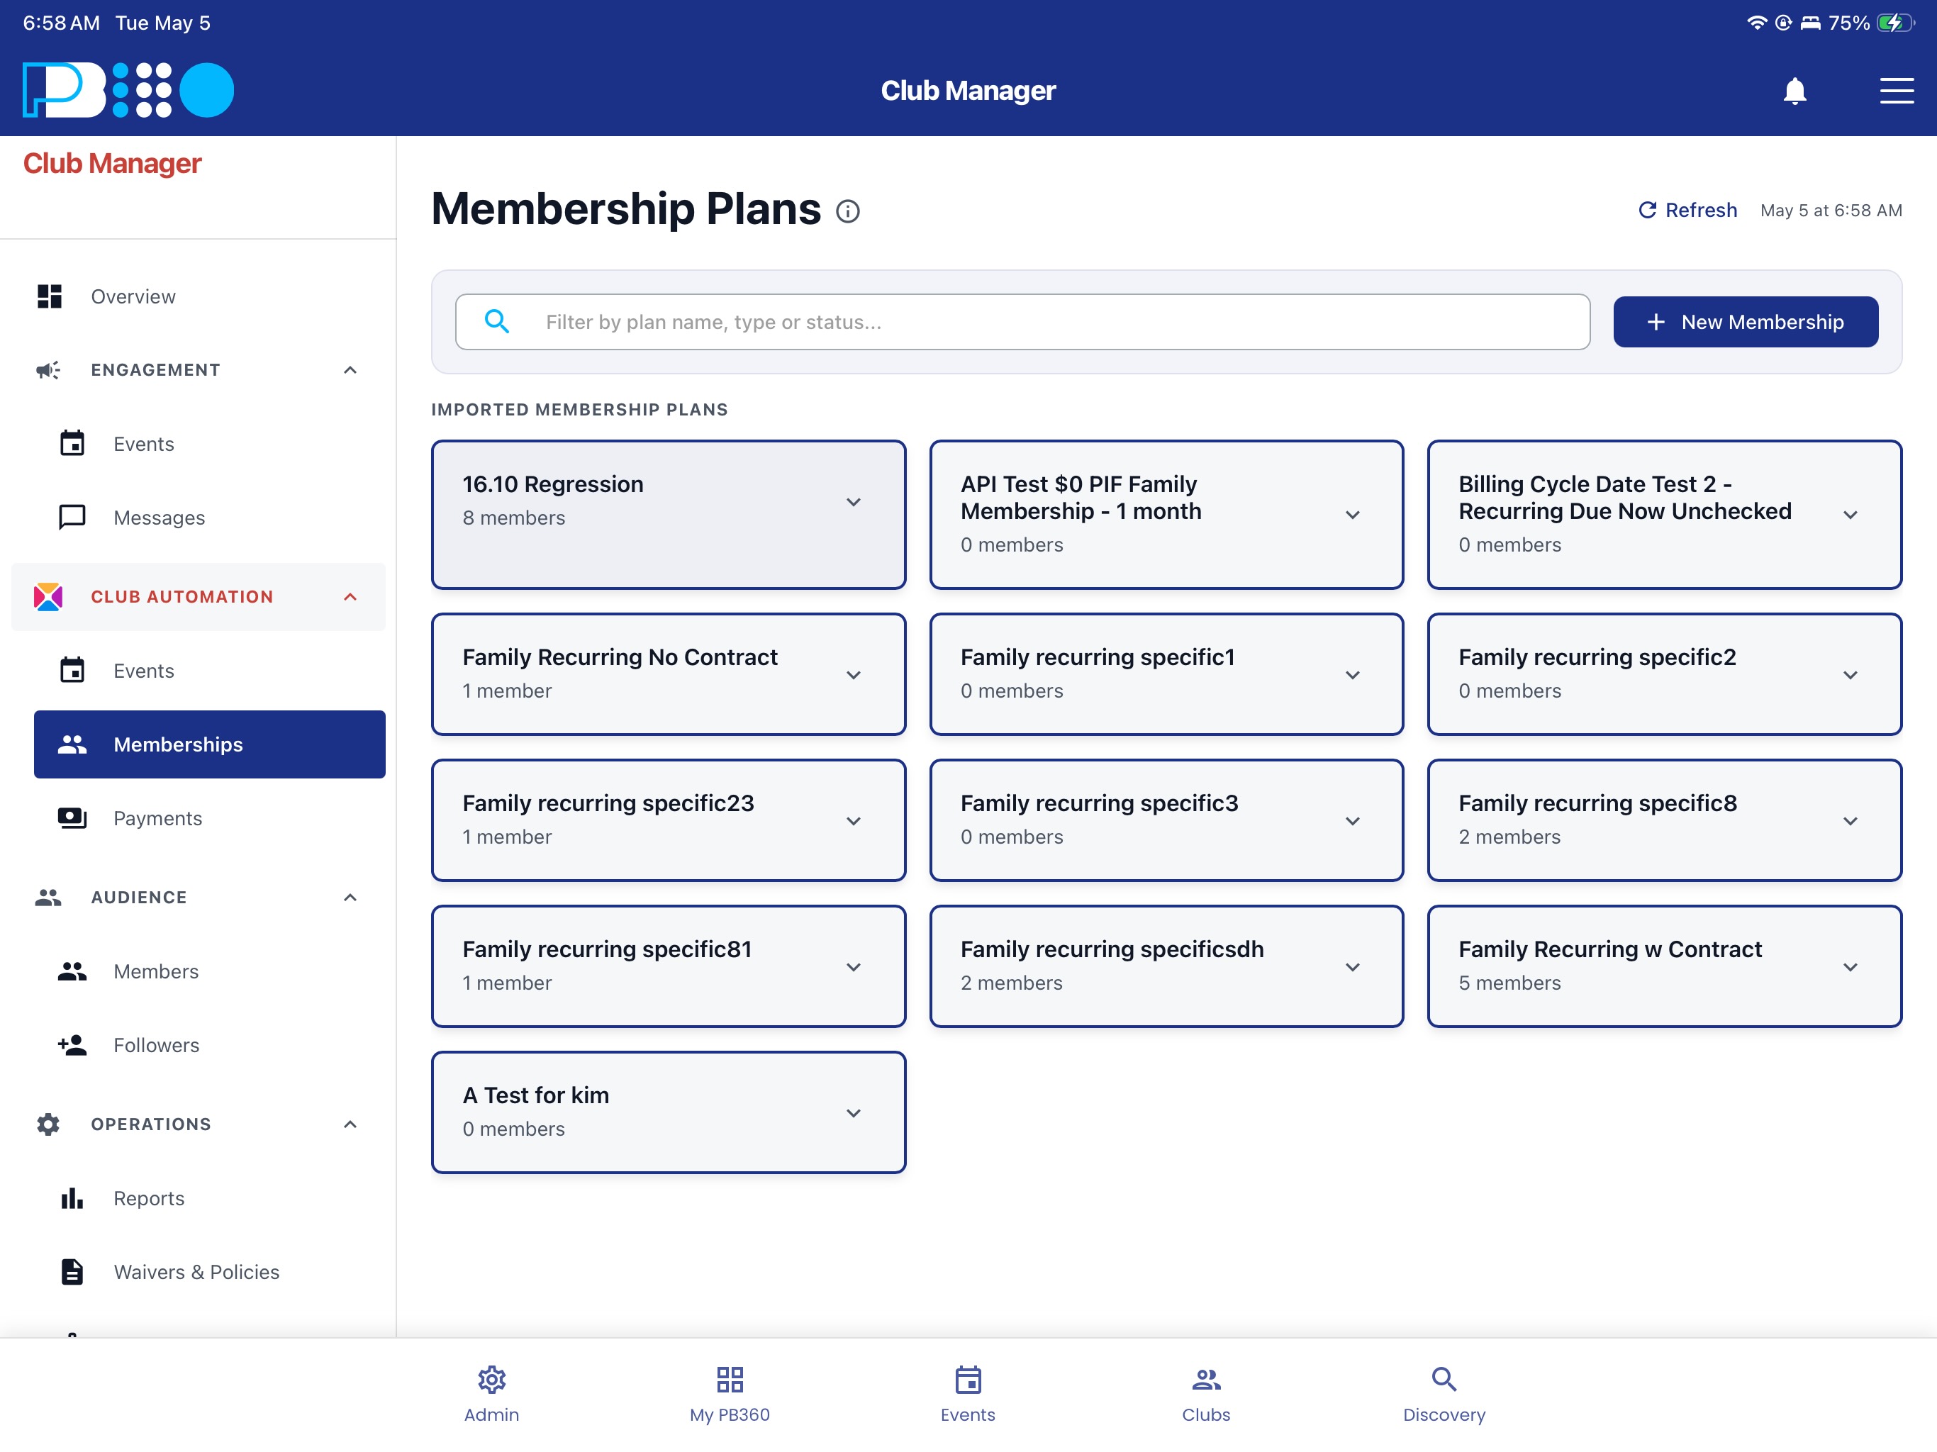
Task: Collapse the Audience section chevron
Action: tap(350, 898)
